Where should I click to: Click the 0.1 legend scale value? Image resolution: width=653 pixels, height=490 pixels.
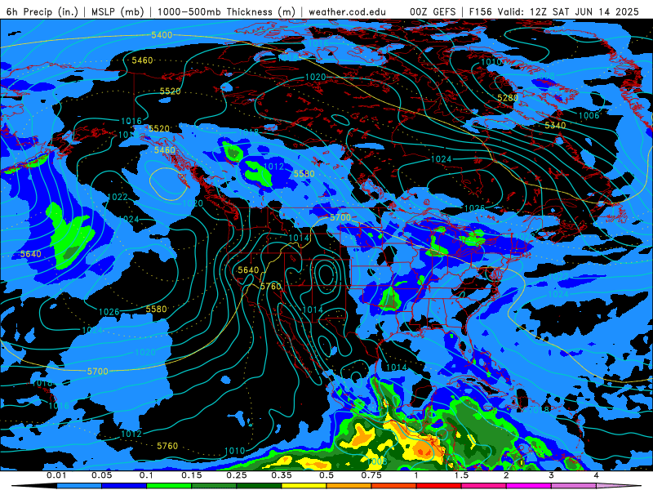click(x=146, y=475)
